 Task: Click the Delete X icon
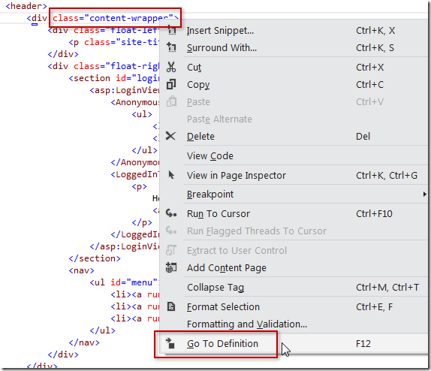[x=170, y=136]
